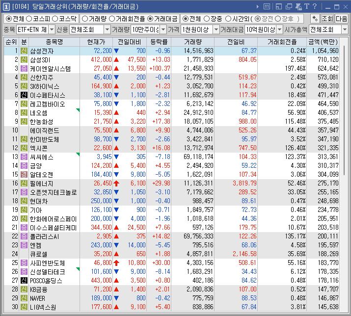
Task: Click the 큐로셀 row name
Action: coord(39,254)
